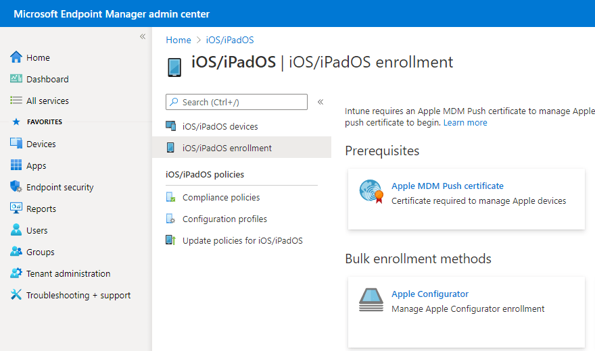595x351 pixels.
Task: Select the Endpoint security shield icon
Action: point(16,187)
